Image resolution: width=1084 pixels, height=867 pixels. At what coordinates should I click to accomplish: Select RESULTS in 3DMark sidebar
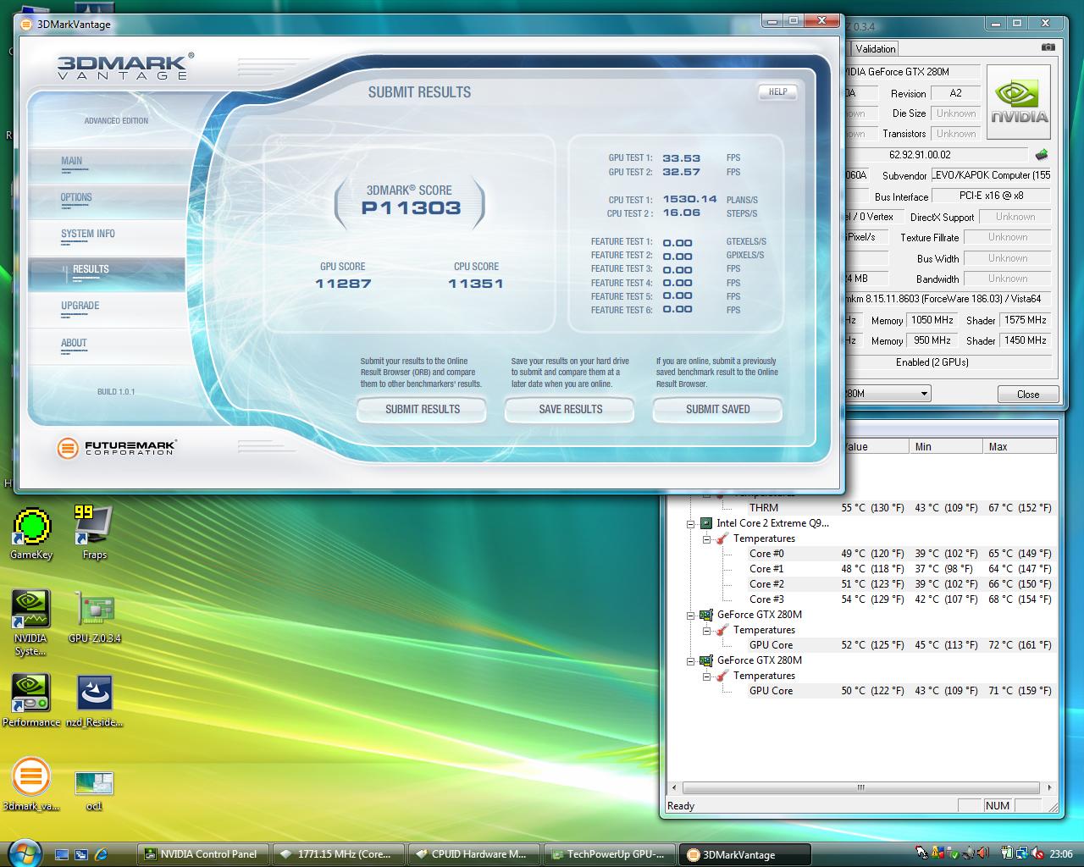tap(107, 273)
